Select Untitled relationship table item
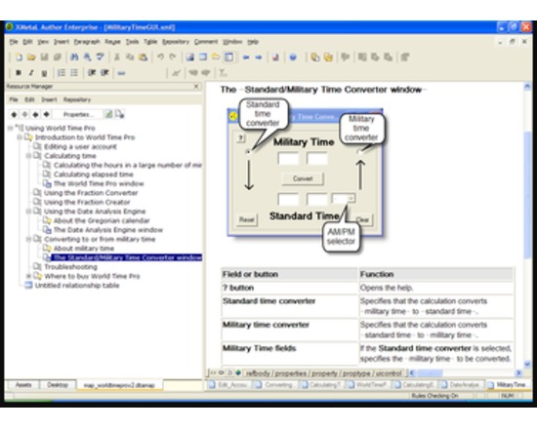537x429 pixels. tap(77, 286)
